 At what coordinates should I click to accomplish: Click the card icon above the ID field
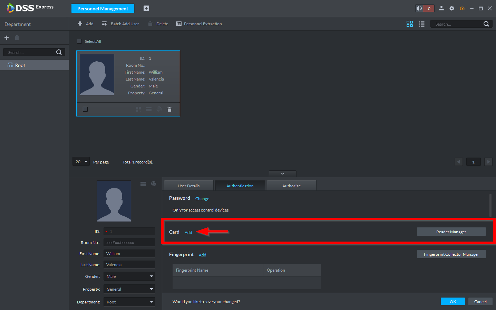point(143,184)
